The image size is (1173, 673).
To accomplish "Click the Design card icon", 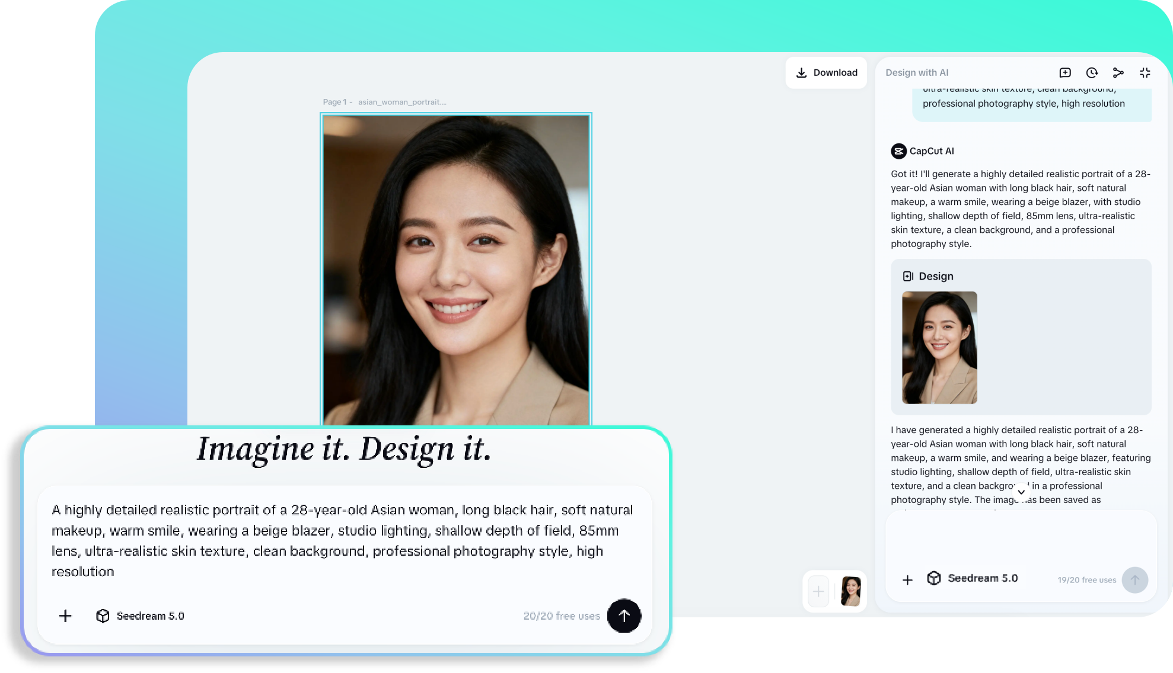I will pos(908,276).
